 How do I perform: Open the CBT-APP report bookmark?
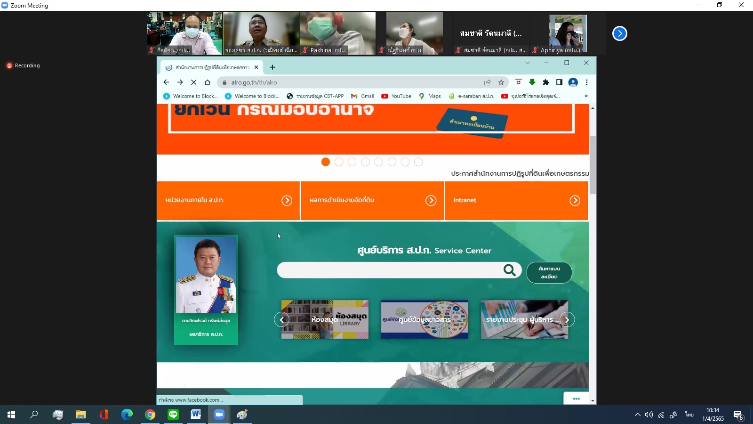click(x=315, y=96)
